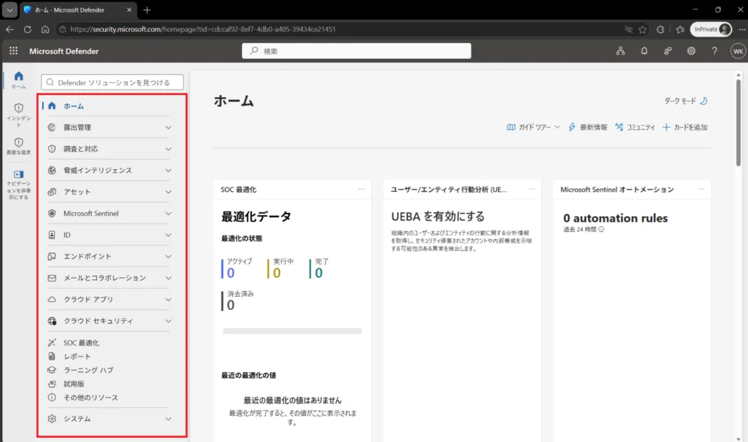Expand the エンドポイント chevron
This screenshot has height=442, width=748.
tap(169, 256)
